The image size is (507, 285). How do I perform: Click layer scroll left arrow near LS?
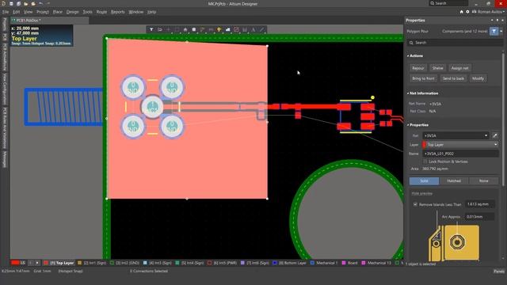click(31, 263)
